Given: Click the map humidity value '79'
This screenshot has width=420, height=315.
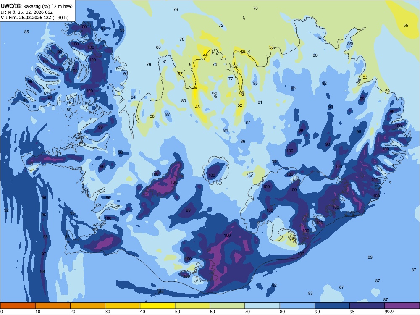Looking at the screenshot, I should coord(149,64).
